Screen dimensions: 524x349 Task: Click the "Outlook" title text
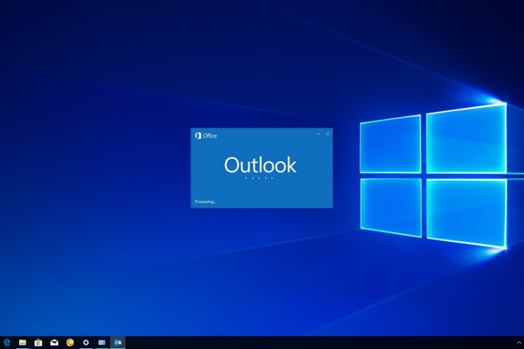tap(260, 165)
